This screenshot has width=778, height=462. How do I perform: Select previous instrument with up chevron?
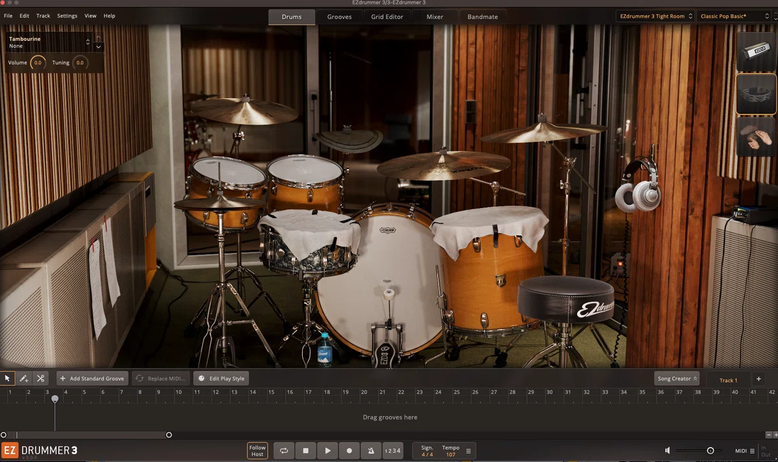coord(99,38)
